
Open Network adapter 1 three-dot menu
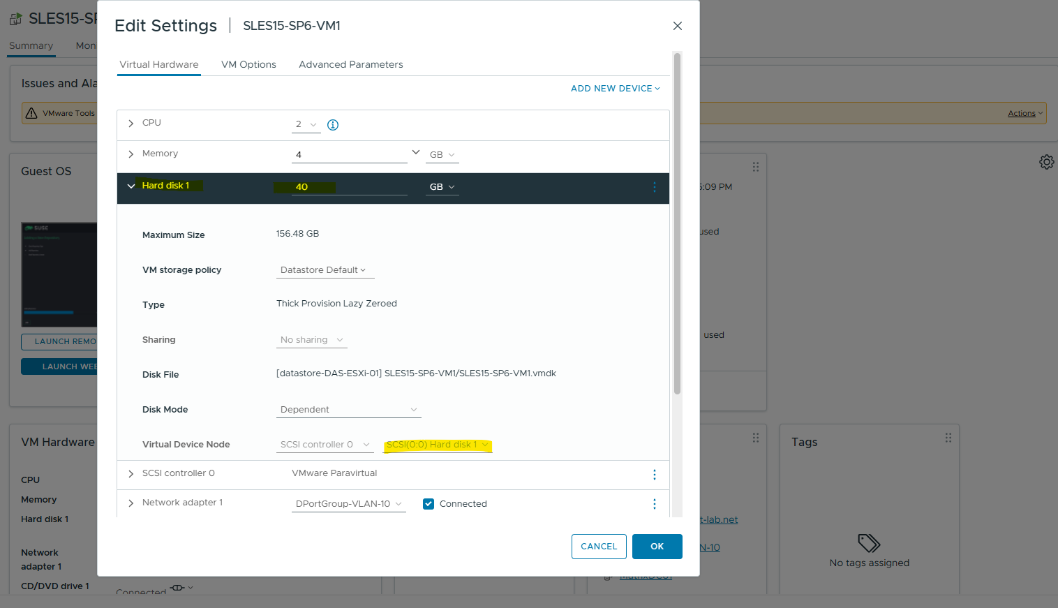click(654, 504)
